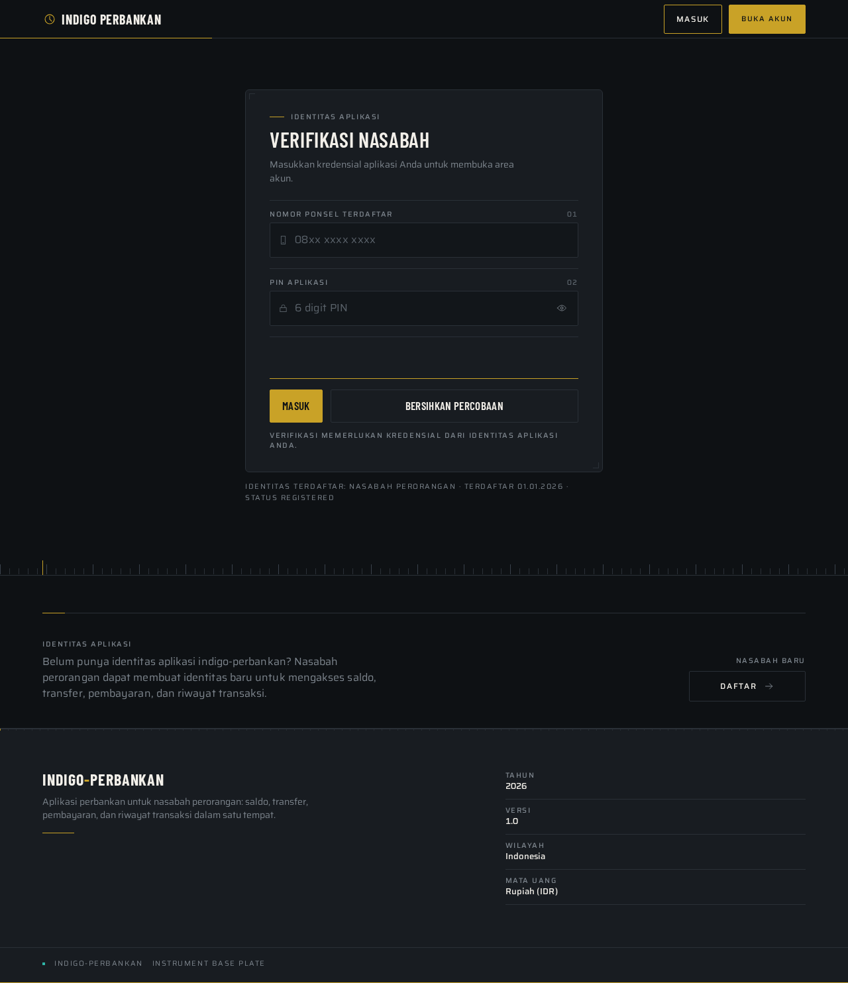Show the PIN with the eye icon
The width and height of the screenshot is (848, 983).
[562, 308]
